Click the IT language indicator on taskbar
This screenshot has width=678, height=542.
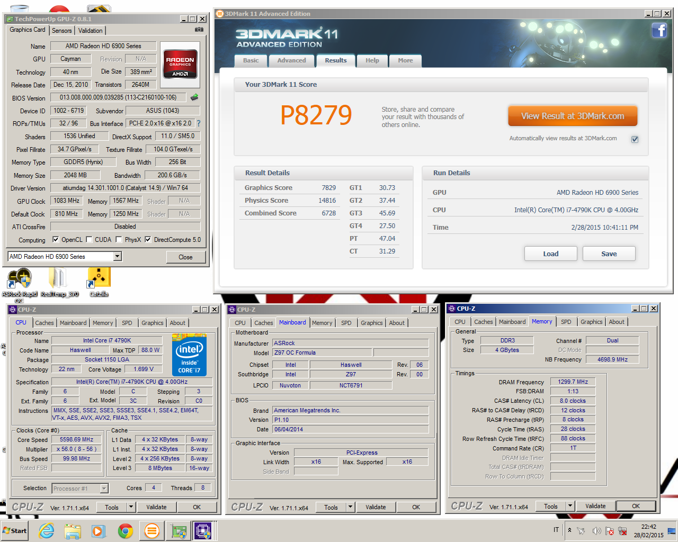[x=556, y=530]
